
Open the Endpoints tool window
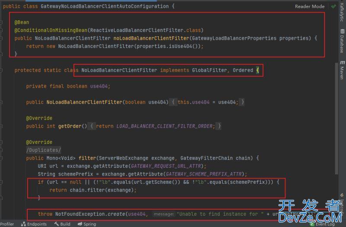(37, 224)
